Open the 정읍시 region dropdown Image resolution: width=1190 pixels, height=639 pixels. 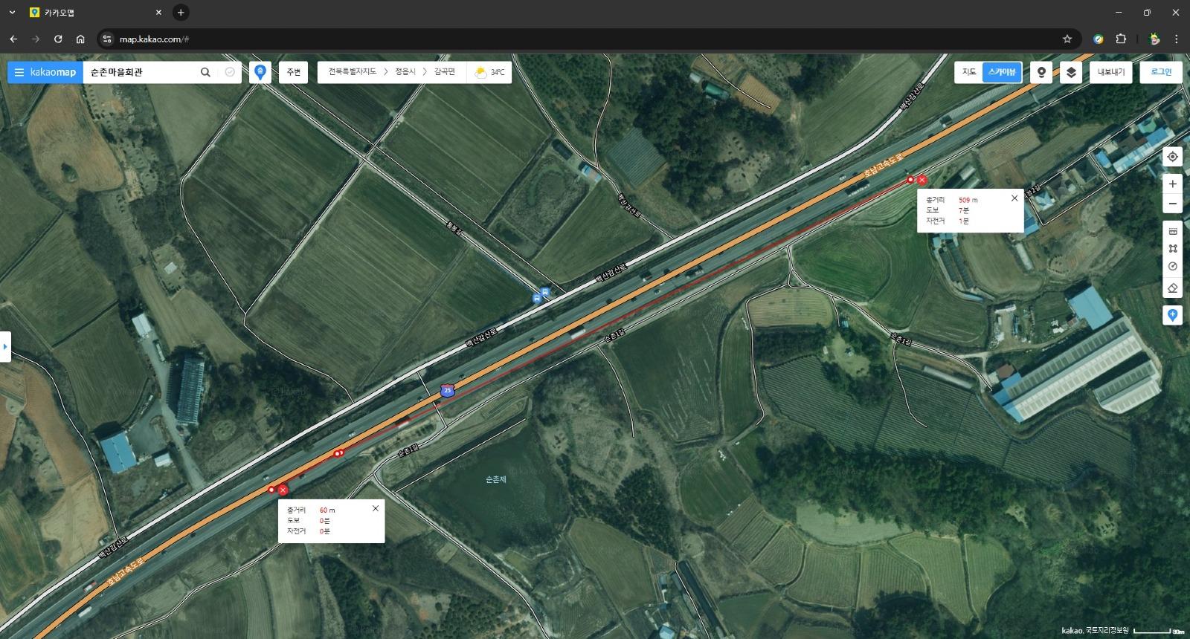point(405,72)
